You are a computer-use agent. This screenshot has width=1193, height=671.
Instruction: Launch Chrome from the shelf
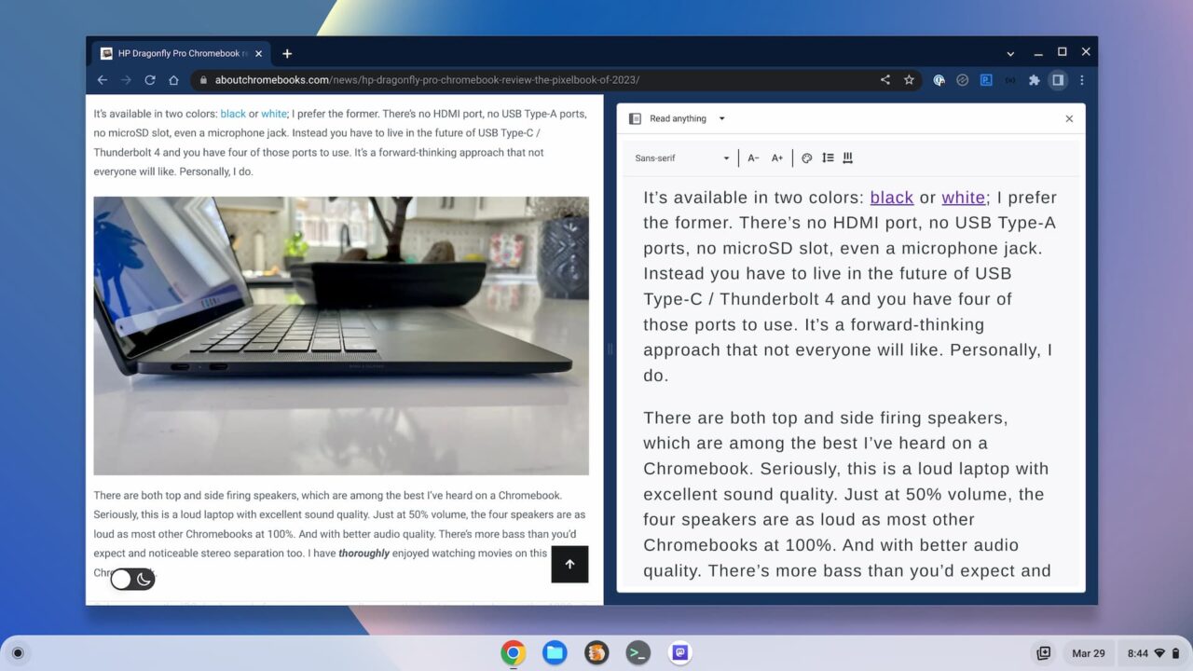point(513,653)
